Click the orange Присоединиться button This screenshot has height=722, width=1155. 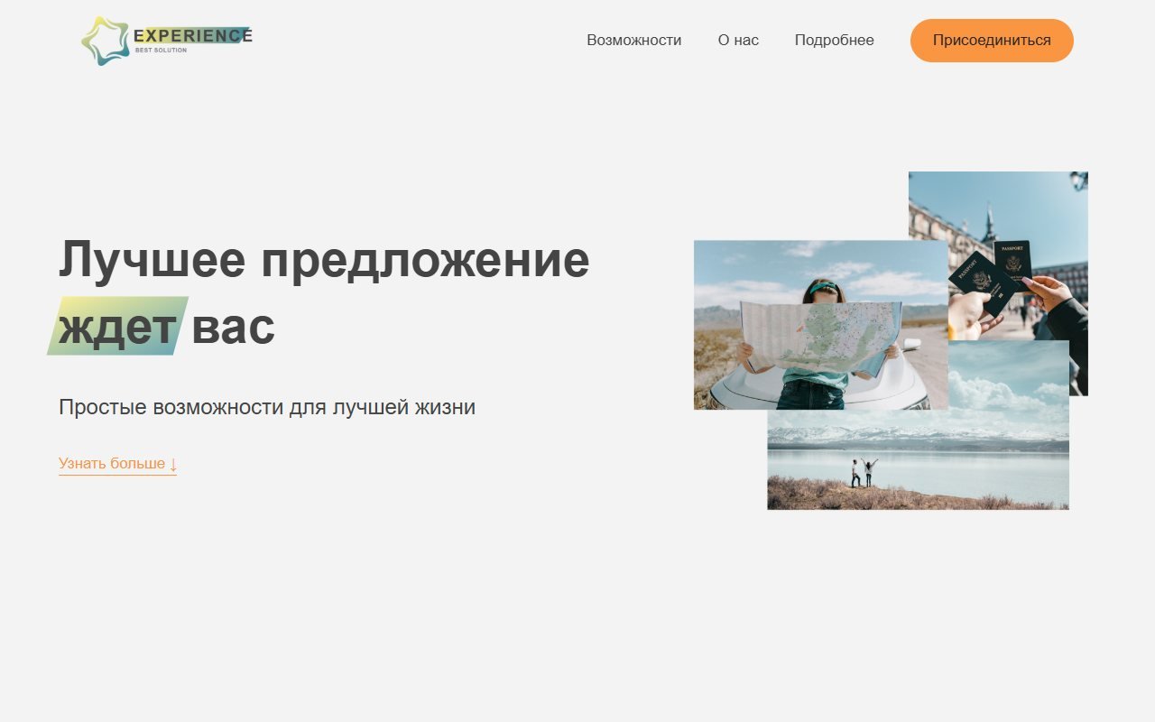click(x=992, y=41)
